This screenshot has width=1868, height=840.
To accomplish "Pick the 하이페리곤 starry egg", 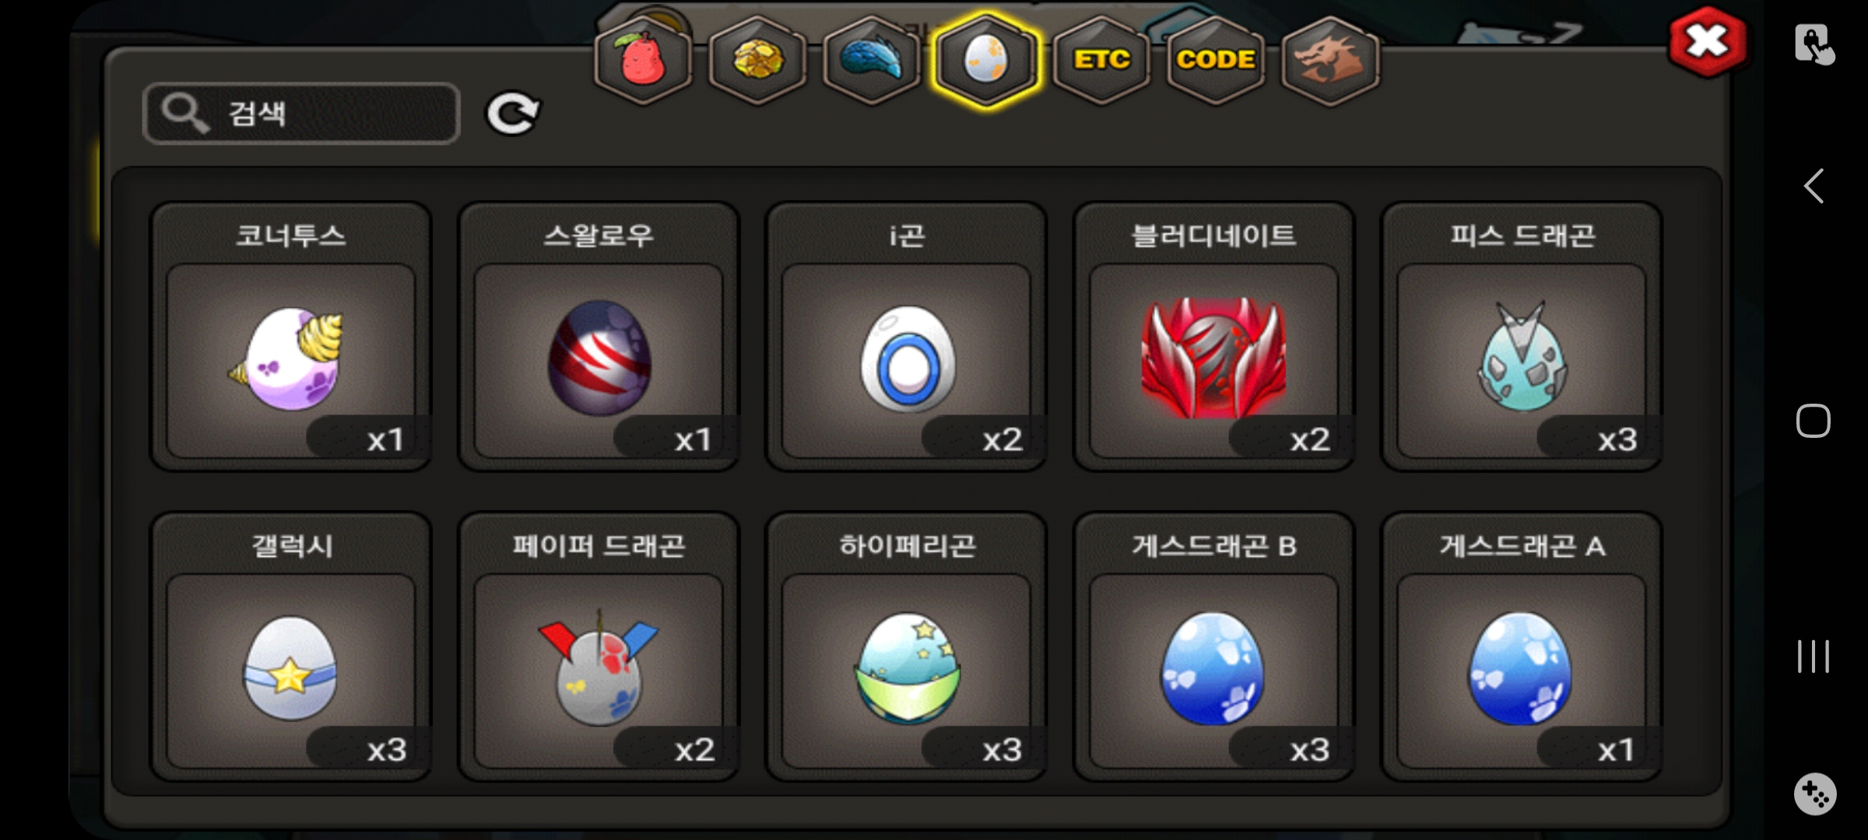I will [906, 647].
